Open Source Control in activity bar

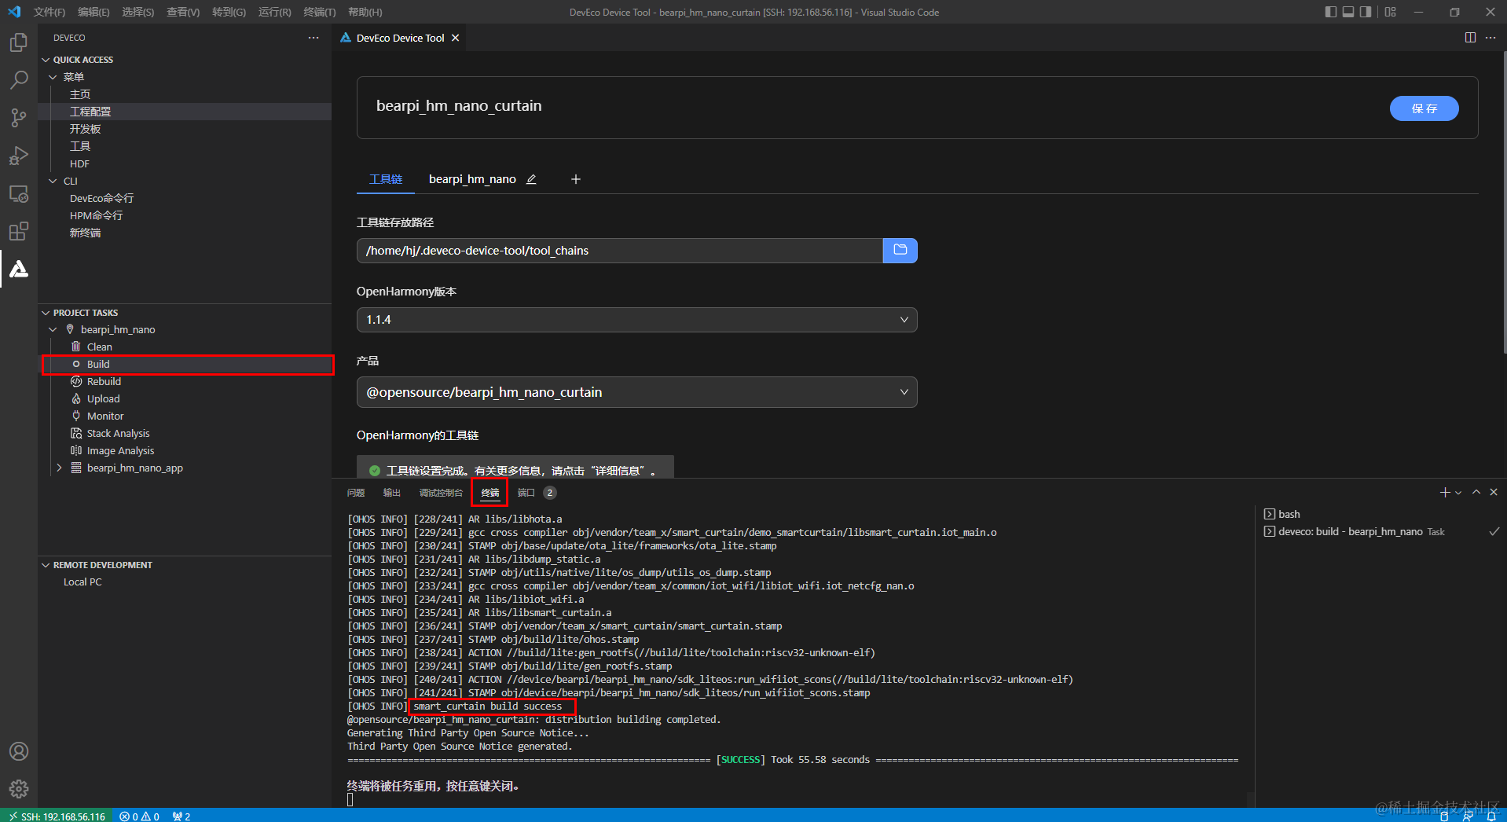[19, 118]
